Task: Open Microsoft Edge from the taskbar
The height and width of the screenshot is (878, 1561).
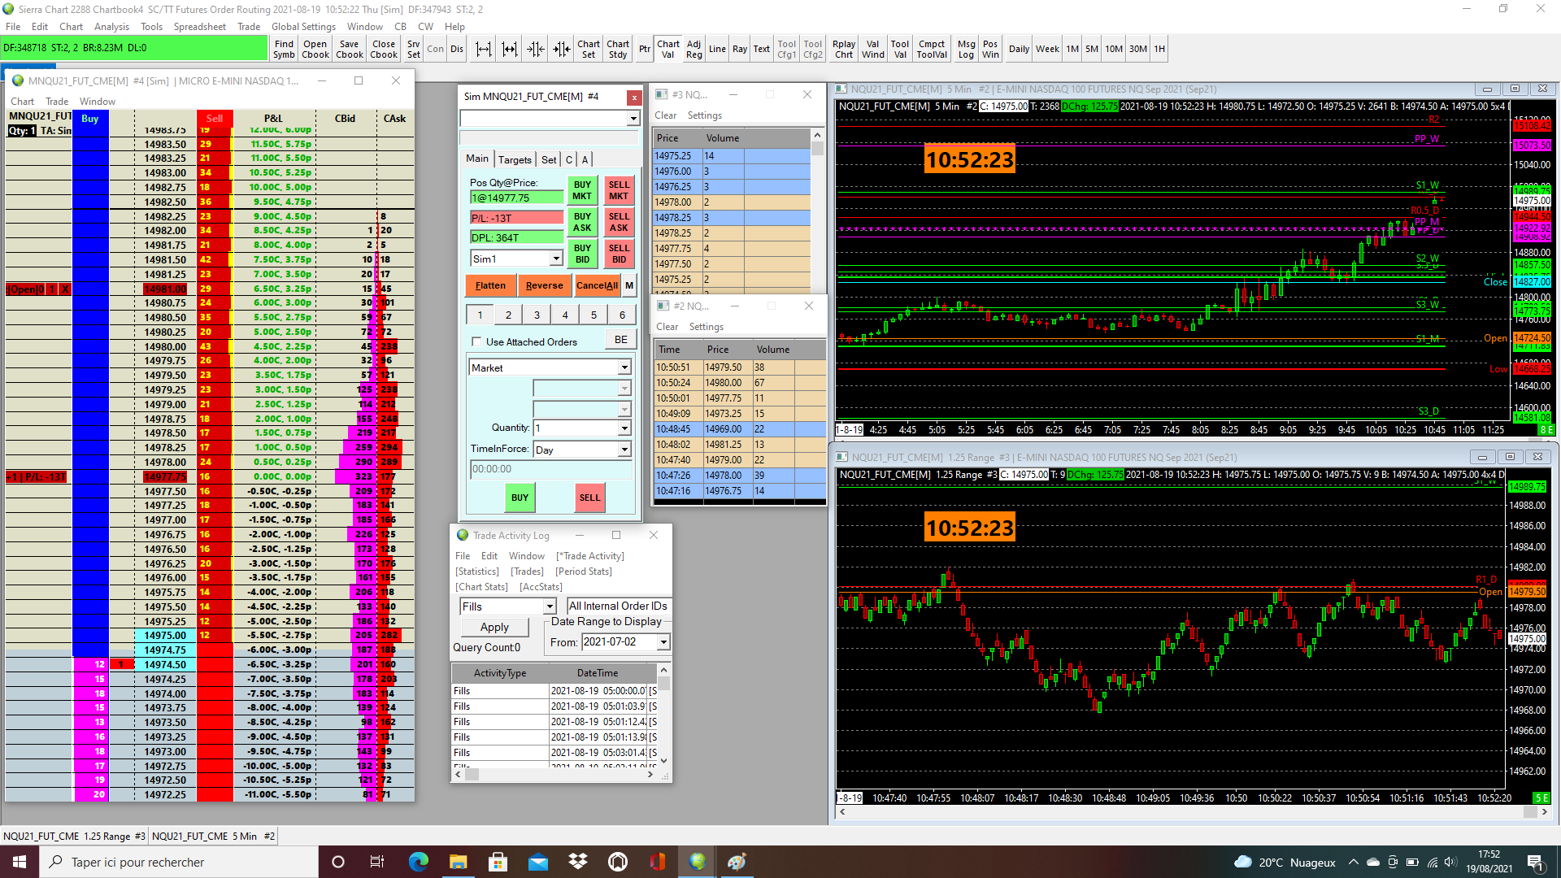Action: coord(419,862)
